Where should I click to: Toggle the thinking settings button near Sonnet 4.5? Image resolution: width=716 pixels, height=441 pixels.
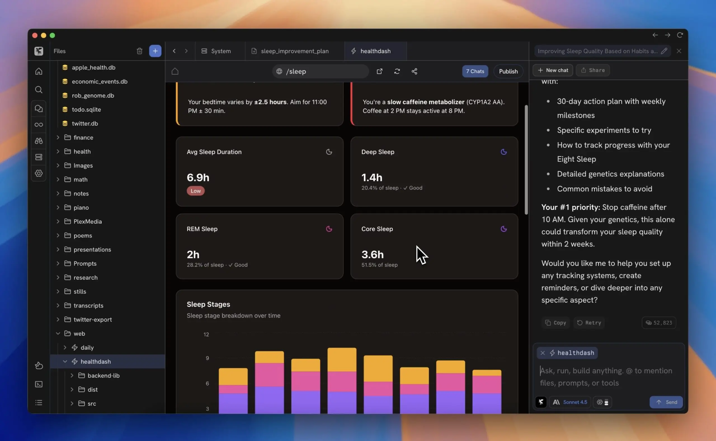click(602, 402)
